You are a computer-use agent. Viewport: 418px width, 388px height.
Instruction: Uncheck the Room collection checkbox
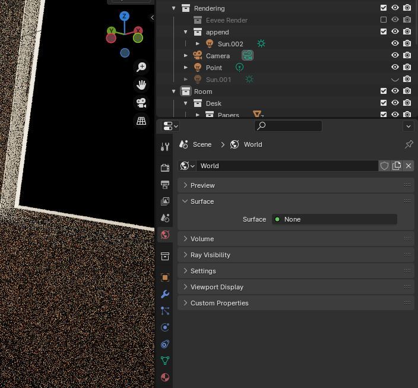click(x=384, y=91)
